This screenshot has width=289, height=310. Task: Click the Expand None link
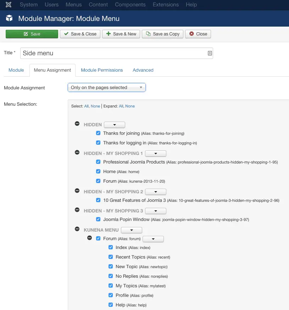[130, 106]
